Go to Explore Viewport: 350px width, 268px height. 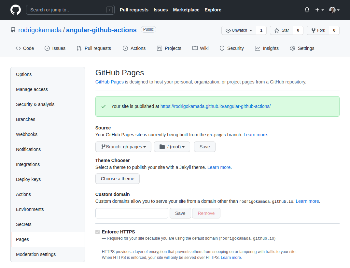pyautogui.click(x=213, y=10)
